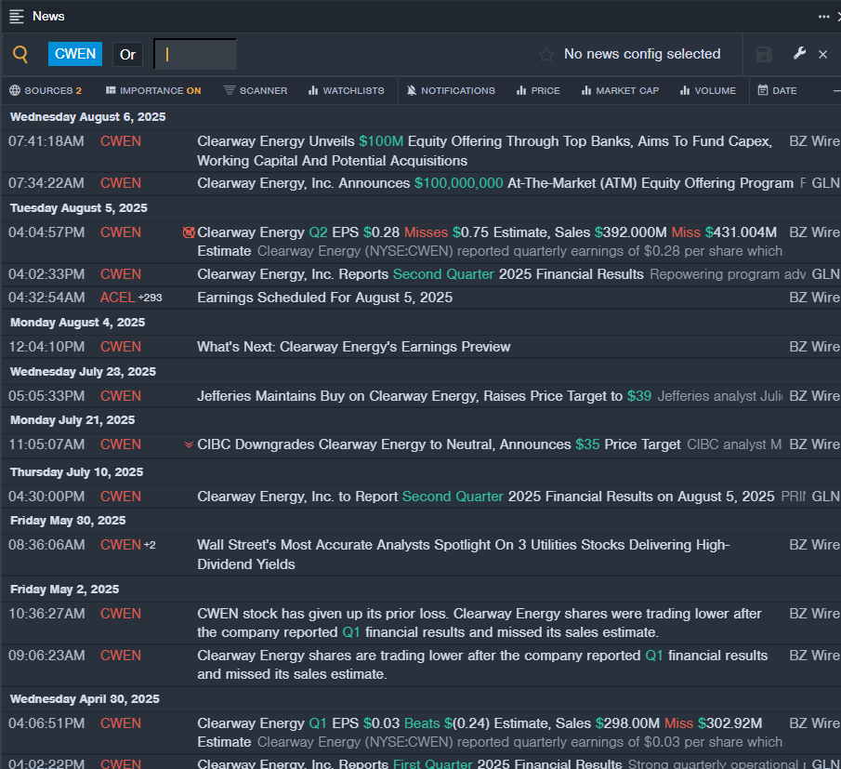Screen dimensions: 841x769
Task: Open the Scanner filter
Action: click(x=256, y=90)
